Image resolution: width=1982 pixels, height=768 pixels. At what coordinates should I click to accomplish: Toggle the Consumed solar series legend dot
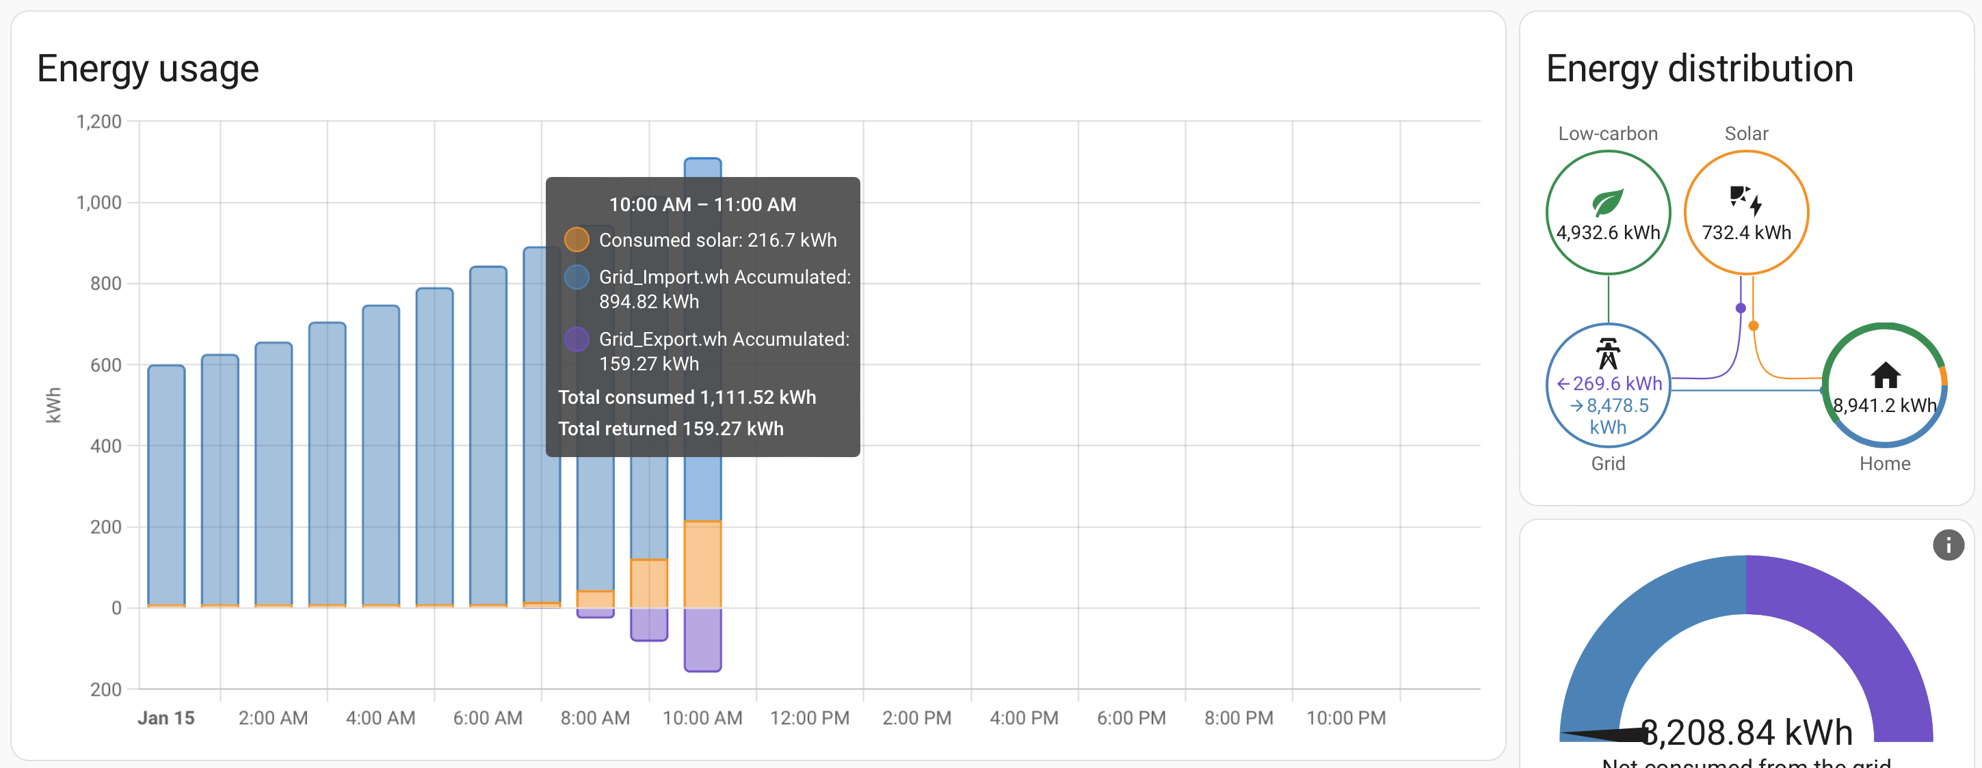[576, 239]
